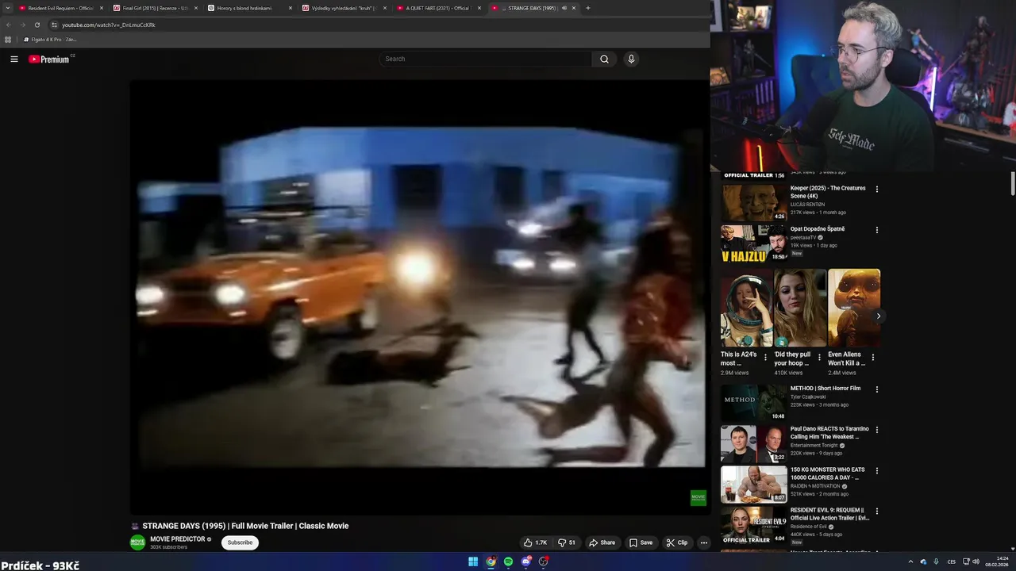
Task: Show next Shorts with right arrow
Action: [878, 316]
